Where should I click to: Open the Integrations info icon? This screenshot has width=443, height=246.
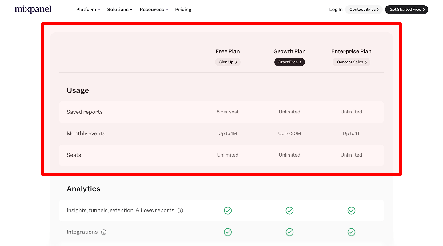[104, 232]
